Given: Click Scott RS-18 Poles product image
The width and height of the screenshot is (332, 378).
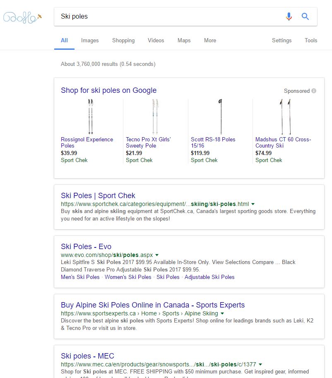Looking at the screenshot, I should (221, 117).
